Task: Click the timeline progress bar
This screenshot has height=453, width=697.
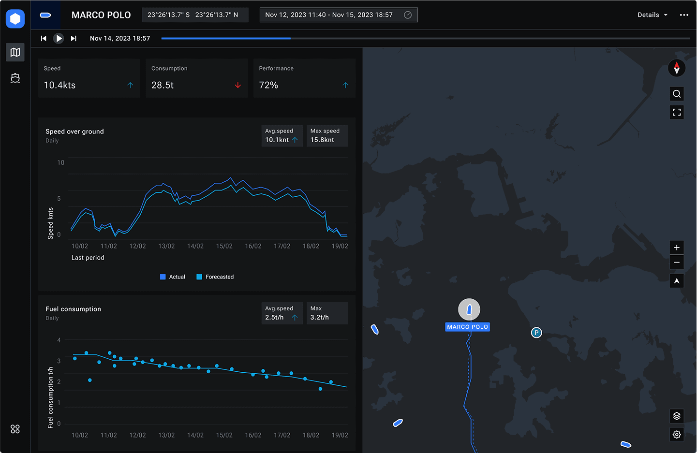Action: coord(426,38)
